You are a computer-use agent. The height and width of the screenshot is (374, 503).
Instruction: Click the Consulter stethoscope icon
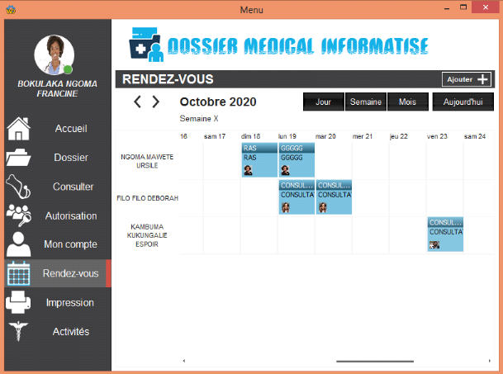point(18,187)
